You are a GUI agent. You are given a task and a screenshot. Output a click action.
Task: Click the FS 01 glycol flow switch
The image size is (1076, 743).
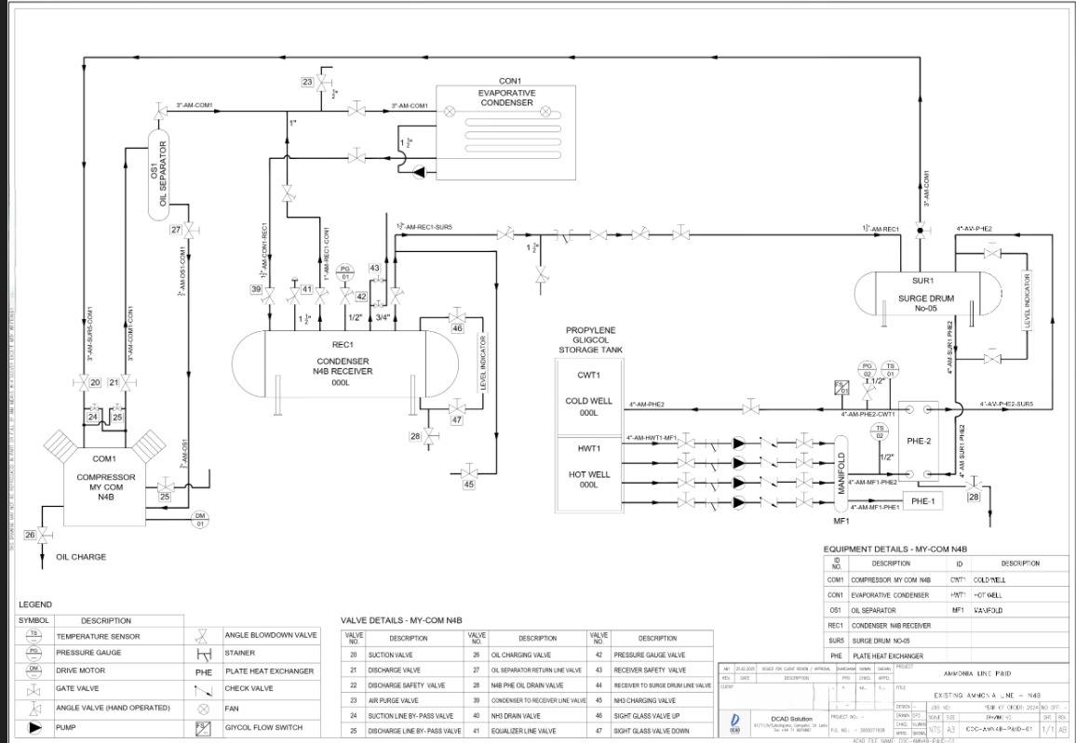(x=842, y=388)
